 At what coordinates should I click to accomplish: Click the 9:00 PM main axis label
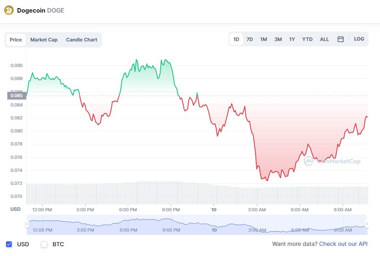pyautogui.click(x=171, y=210)
